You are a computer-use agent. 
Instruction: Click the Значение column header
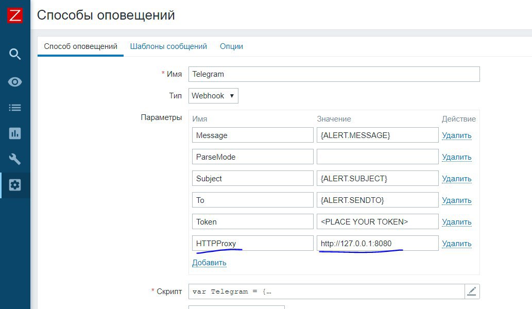334,119
